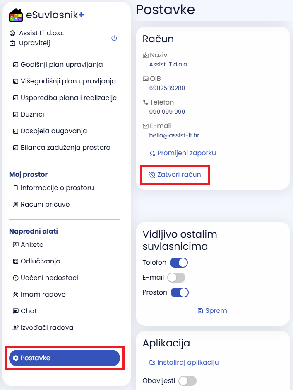This screenshot has width=293, height=390.
Task: Click the hello@assist-it.hr email link
Action: (x=174, y=135)
